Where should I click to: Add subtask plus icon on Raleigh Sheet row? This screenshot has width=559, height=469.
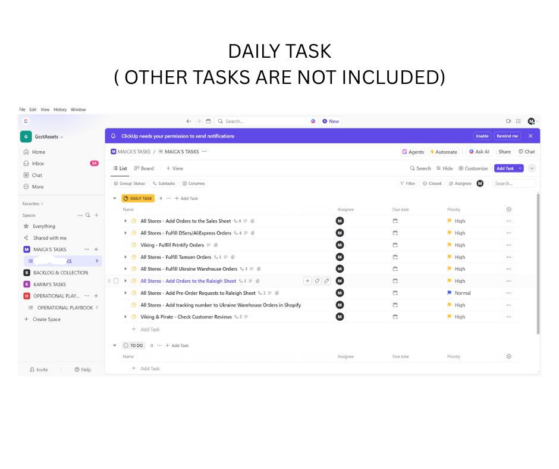tap(307, 281)
